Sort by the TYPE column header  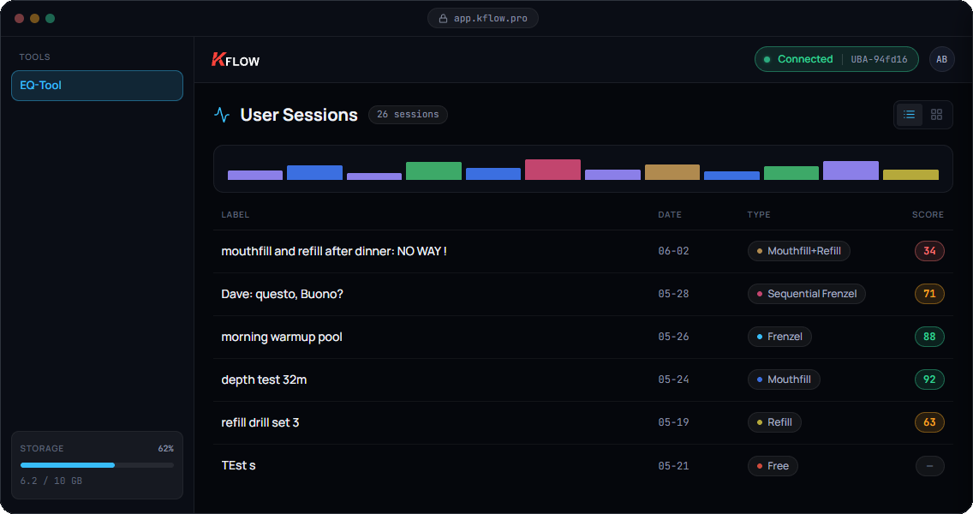(758, 215)
